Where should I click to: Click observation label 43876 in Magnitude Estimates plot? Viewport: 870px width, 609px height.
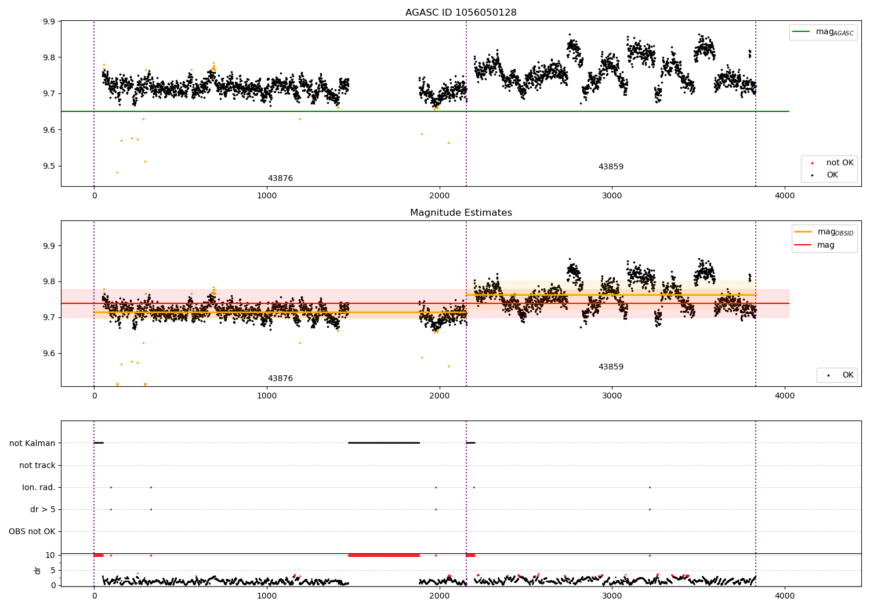280,379
